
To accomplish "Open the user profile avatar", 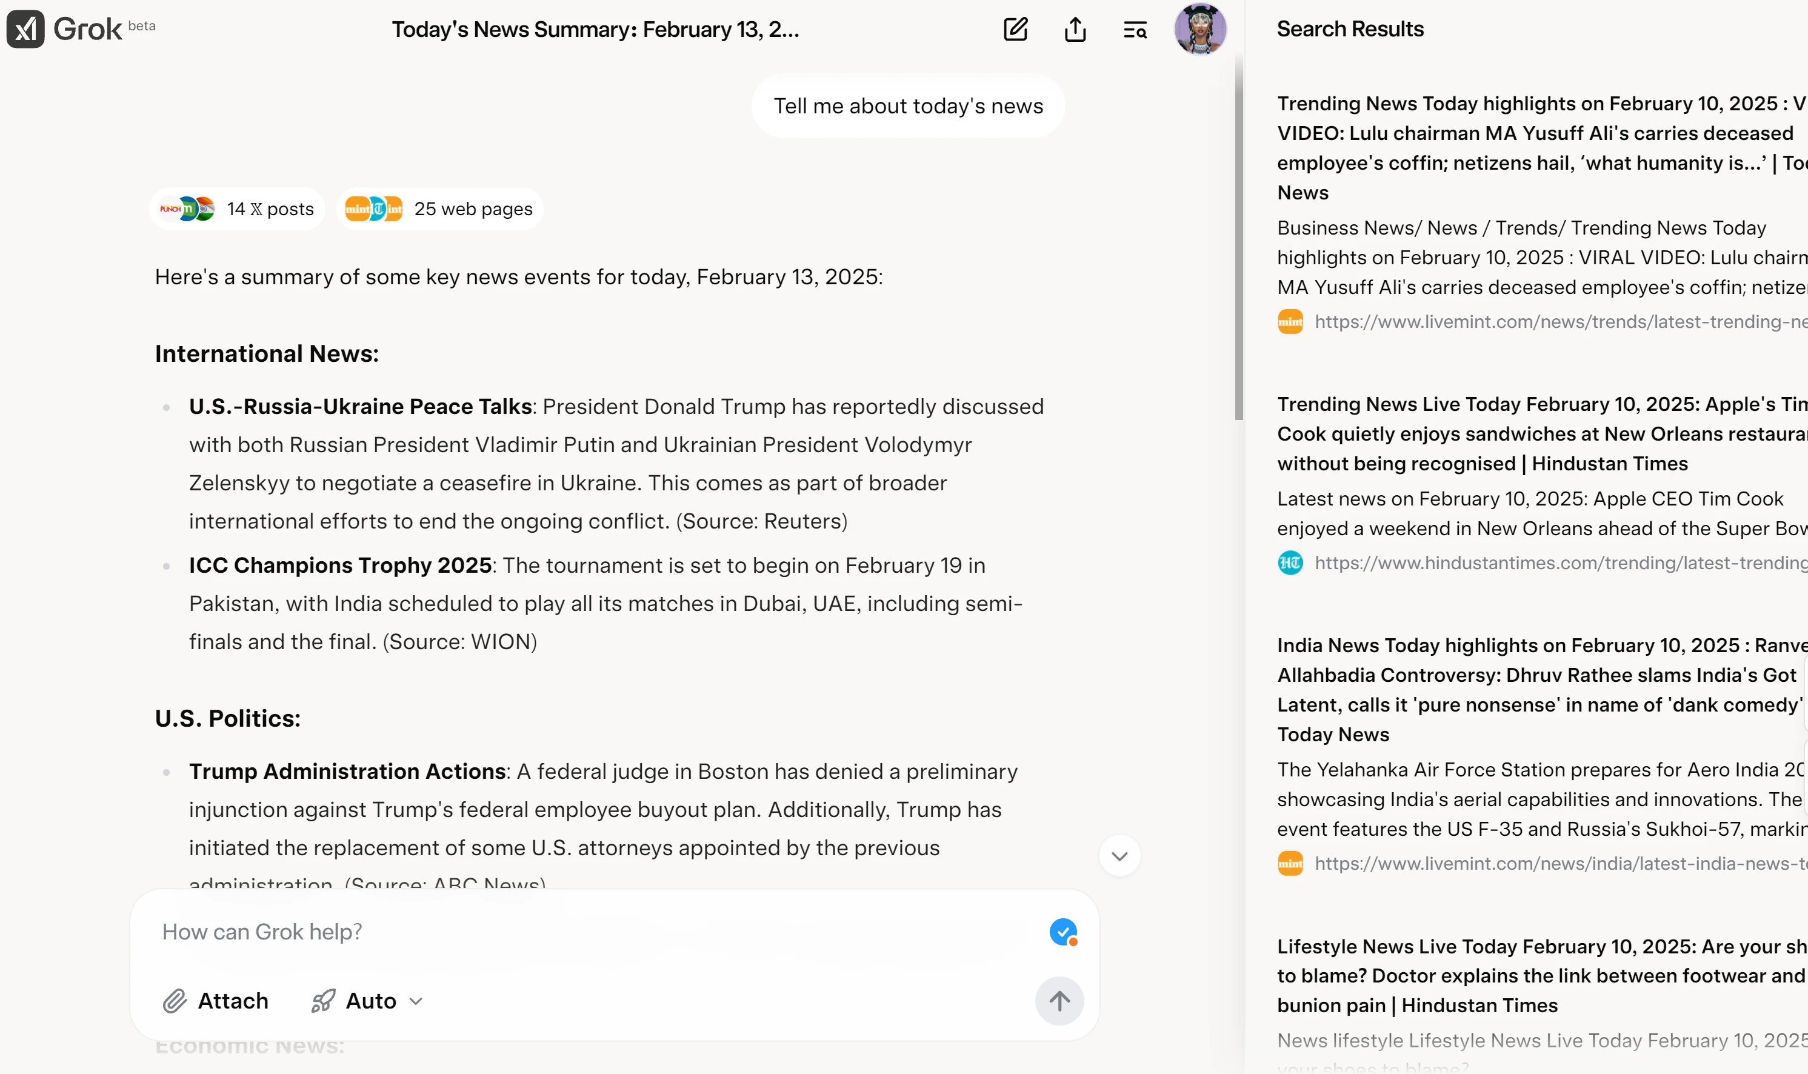I will point(1199,29).
